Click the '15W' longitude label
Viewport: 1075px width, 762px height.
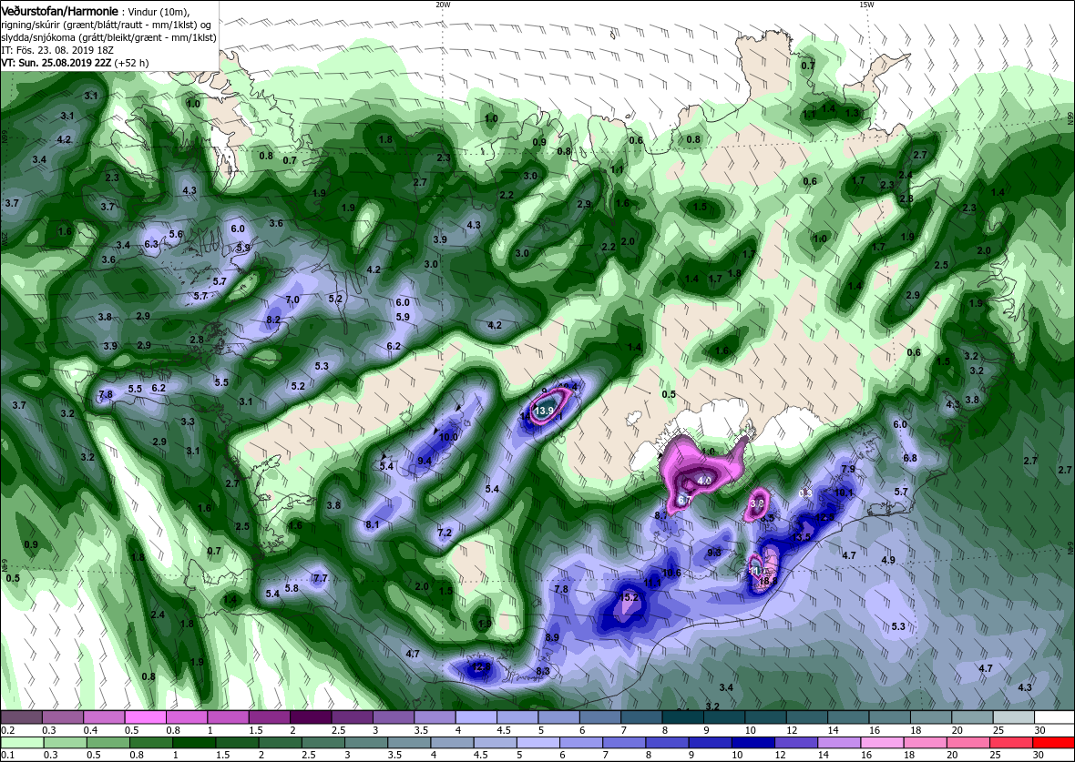[866, 5]
